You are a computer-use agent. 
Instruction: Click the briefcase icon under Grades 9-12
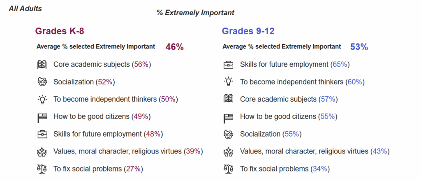[228, 64]
